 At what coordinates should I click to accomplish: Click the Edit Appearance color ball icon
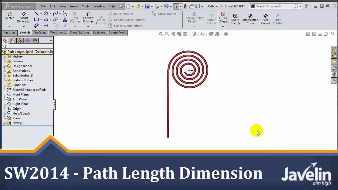click(x=211, y=34)
